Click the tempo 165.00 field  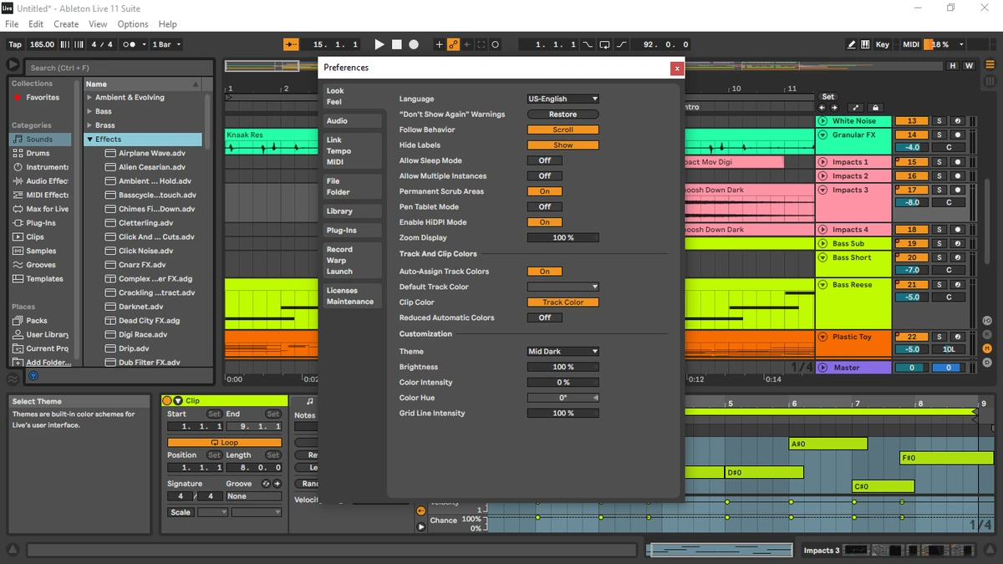(42, 44)
